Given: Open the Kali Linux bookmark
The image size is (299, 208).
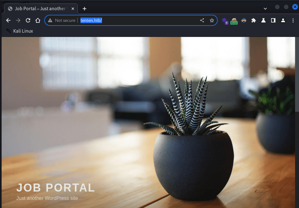Looking at the screenshot, I should pyautogui.click(x=20, y=31).
